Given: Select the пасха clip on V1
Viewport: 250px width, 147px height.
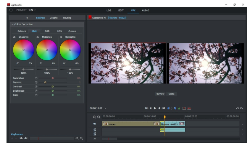Looking at the screenshot, I should 131,124.
